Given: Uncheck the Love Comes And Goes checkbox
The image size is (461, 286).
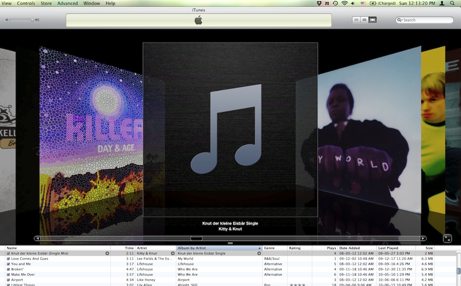Looking at the screenshot, I should [x=8, y=259].
